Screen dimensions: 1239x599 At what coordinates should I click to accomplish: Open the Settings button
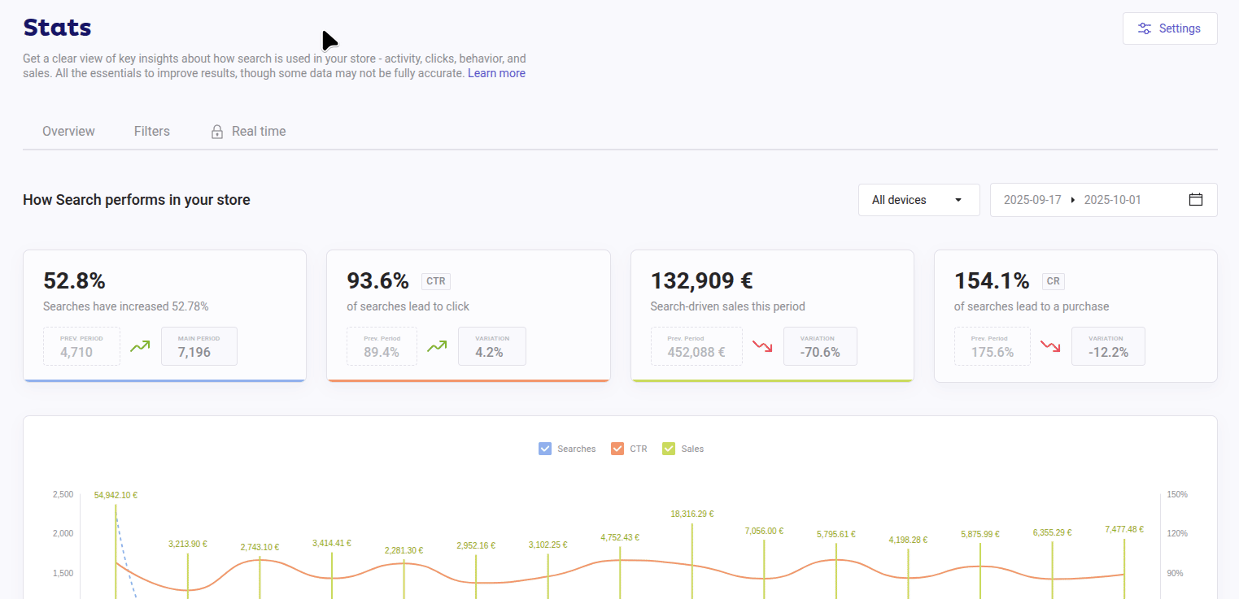[x=1169, y=28]
